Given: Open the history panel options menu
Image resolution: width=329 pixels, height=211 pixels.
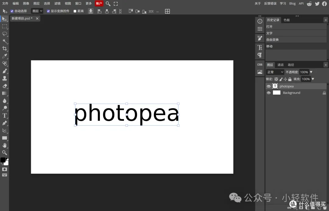Looking at the screenshot, I should click(x=326, y=20).
